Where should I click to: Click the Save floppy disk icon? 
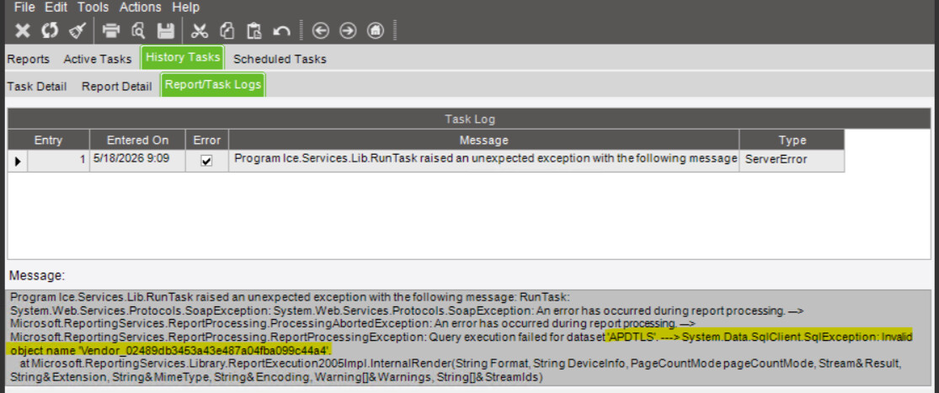(166, 30)
